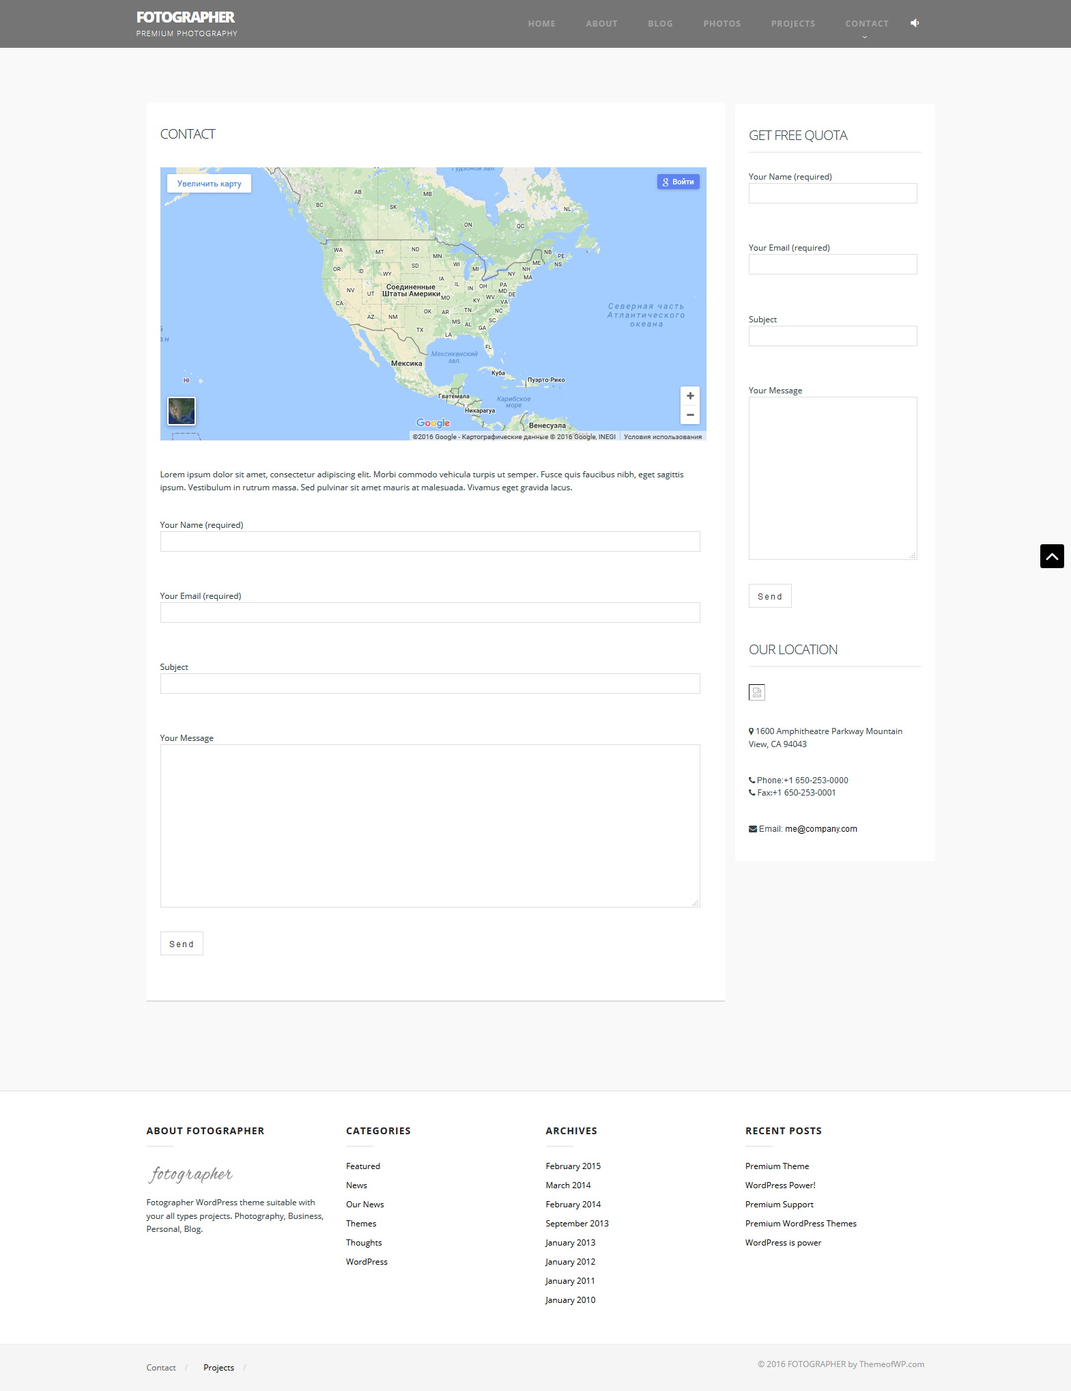Open the Premium Support recent post

click(x=780, y=1205)
